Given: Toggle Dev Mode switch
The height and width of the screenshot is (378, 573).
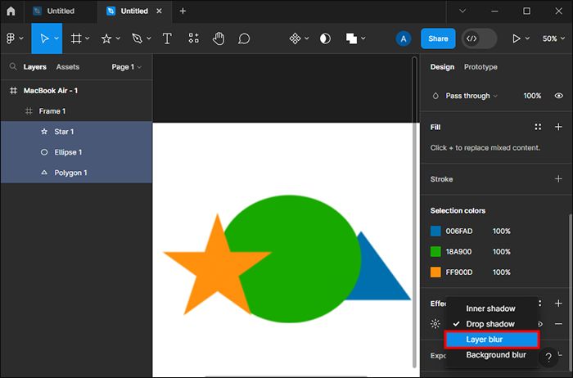Looking at the screenshot, I should coord(480,38).
